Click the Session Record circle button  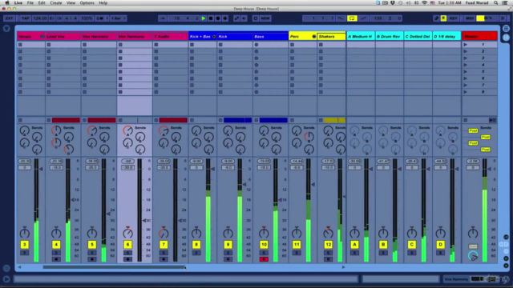[x=256, y=18]
